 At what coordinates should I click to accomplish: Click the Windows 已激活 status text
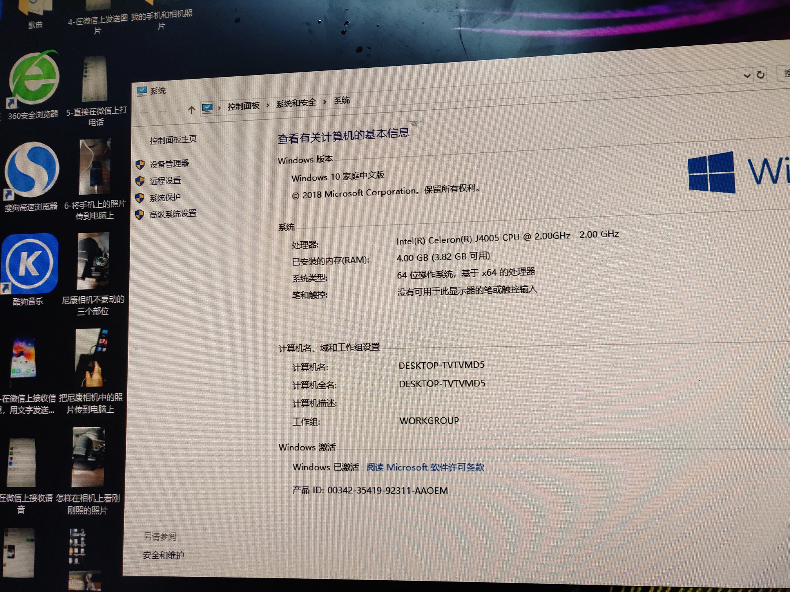pos(326,467)
